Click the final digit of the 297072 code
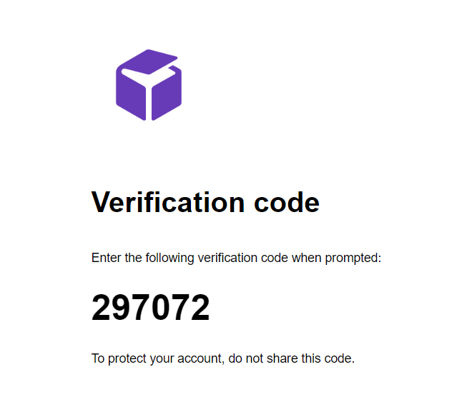 (x=200, y=308)
